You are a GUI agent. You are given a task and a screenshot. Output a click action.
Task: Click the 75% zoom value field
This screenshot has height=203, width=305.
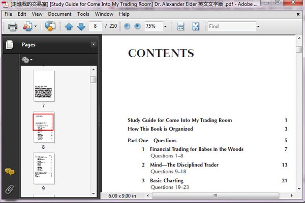(x=154, y=26)
